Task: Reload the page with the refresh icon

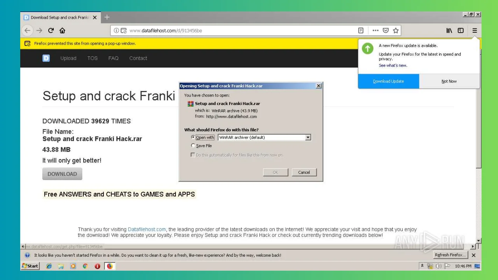Action: click(x=51, y=30)
